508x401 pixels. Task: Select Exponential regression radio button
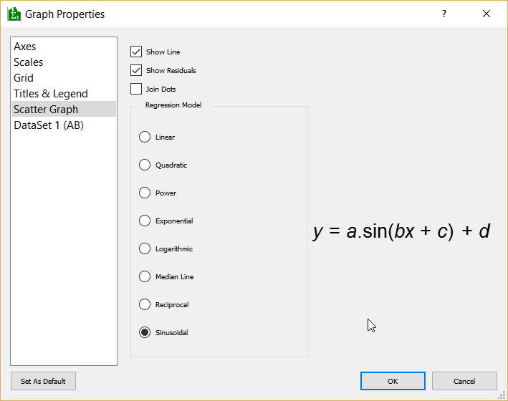[145, 221]
